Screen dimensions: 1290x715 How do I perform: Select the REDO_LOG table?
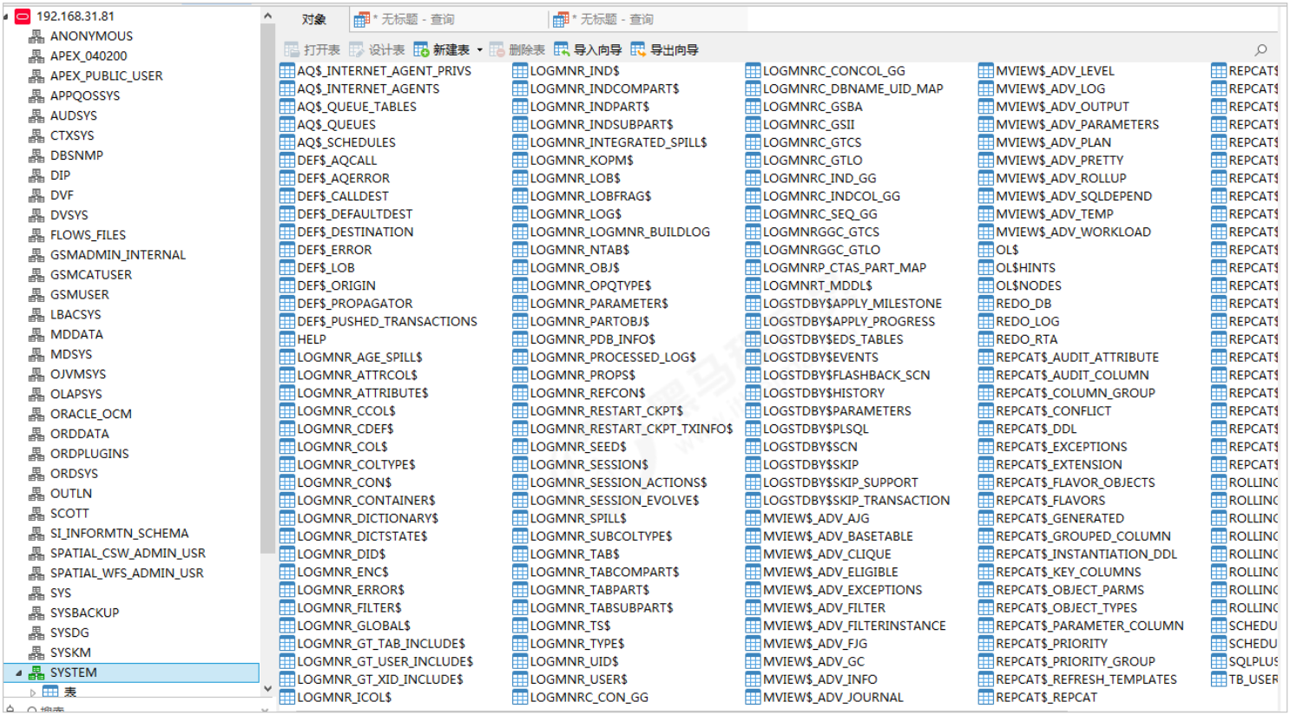[x=1027, y=321]
